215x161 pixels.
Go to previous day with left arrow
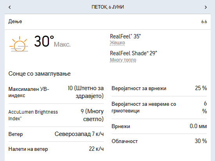pos(10,7)
